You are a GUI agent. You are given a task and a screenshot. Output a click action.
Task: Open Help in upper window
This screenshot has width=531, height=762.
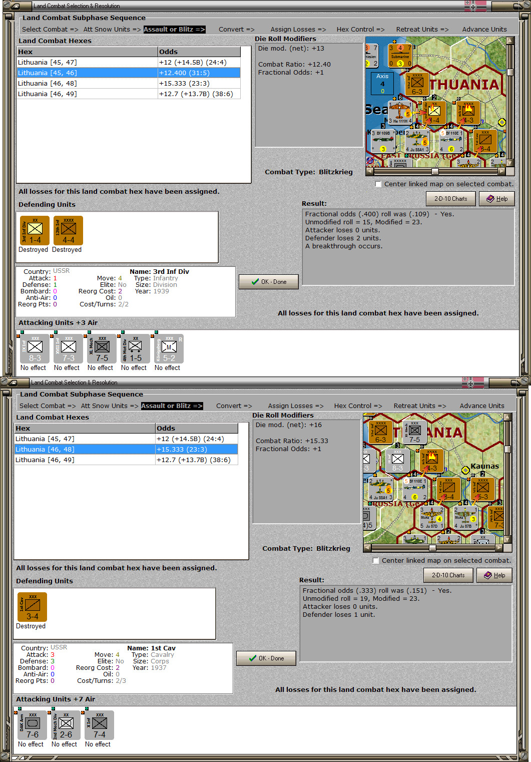[497, 199]
